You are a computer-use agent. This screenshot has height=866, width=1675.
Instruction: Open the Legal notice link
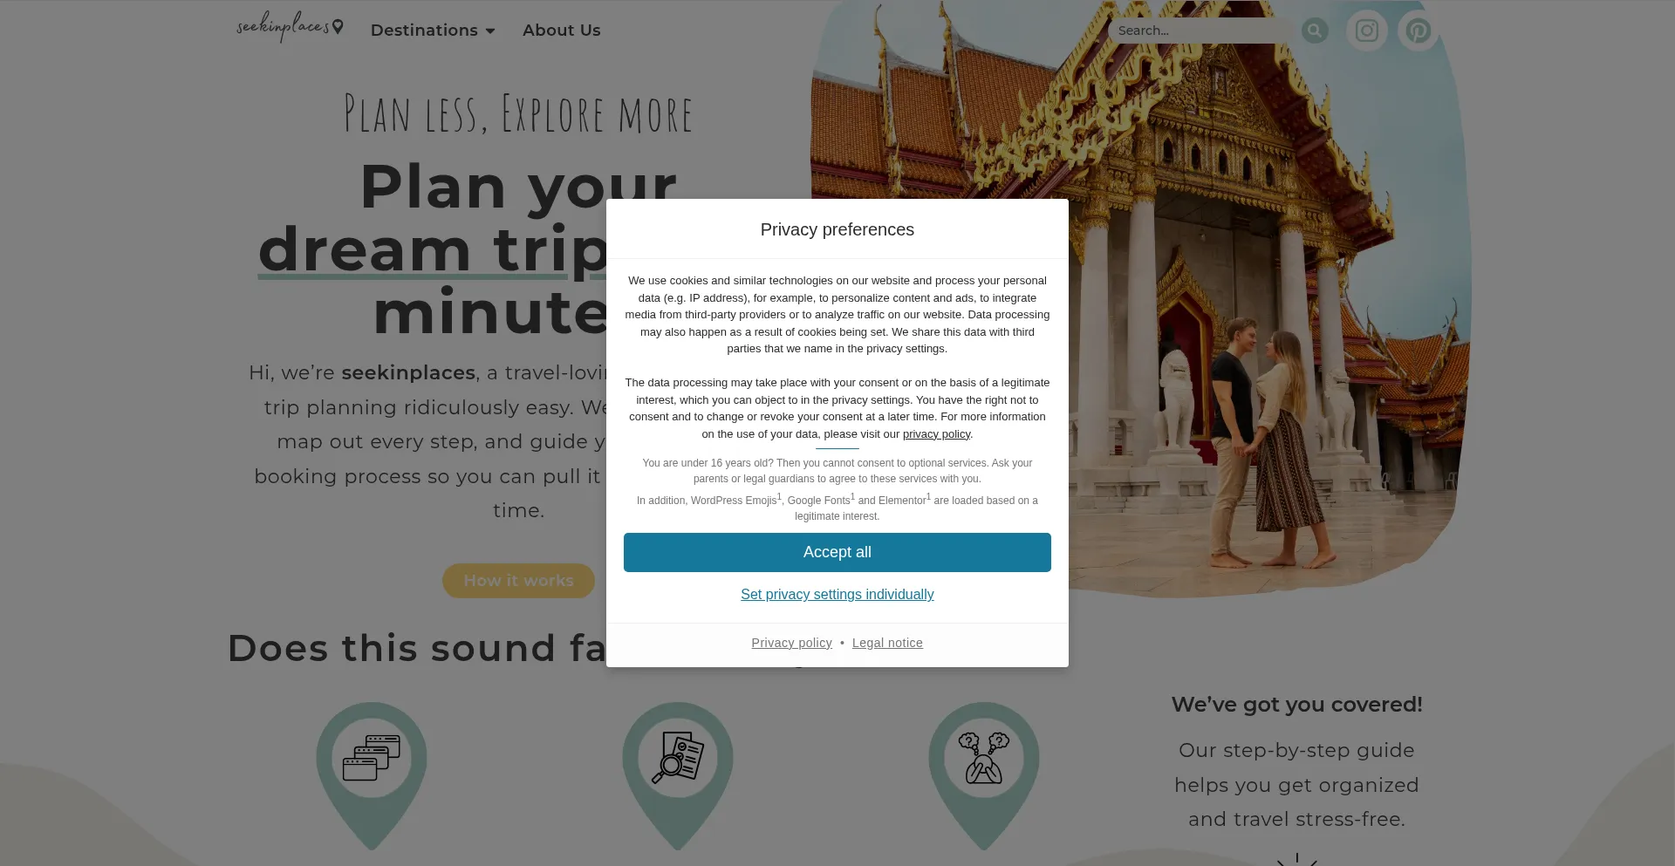coord(887,643)
